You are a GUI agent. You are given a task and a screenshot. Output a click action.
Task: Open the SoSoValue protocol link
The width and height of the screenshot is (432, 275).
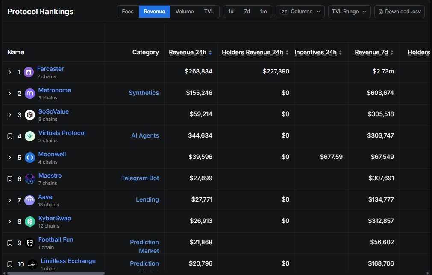pos(53,111)
